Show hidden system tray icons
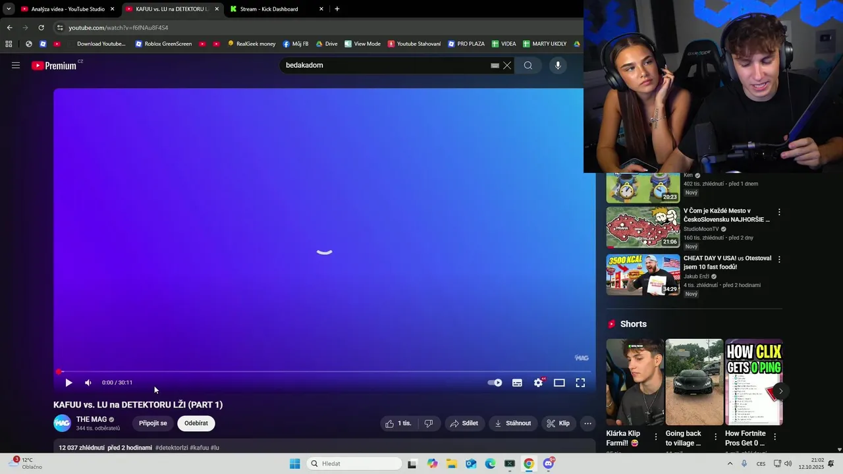 730,463
